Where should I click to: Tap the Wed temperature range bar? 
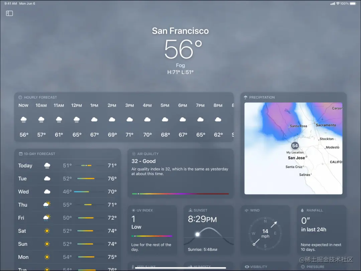[x=82, y=191]
